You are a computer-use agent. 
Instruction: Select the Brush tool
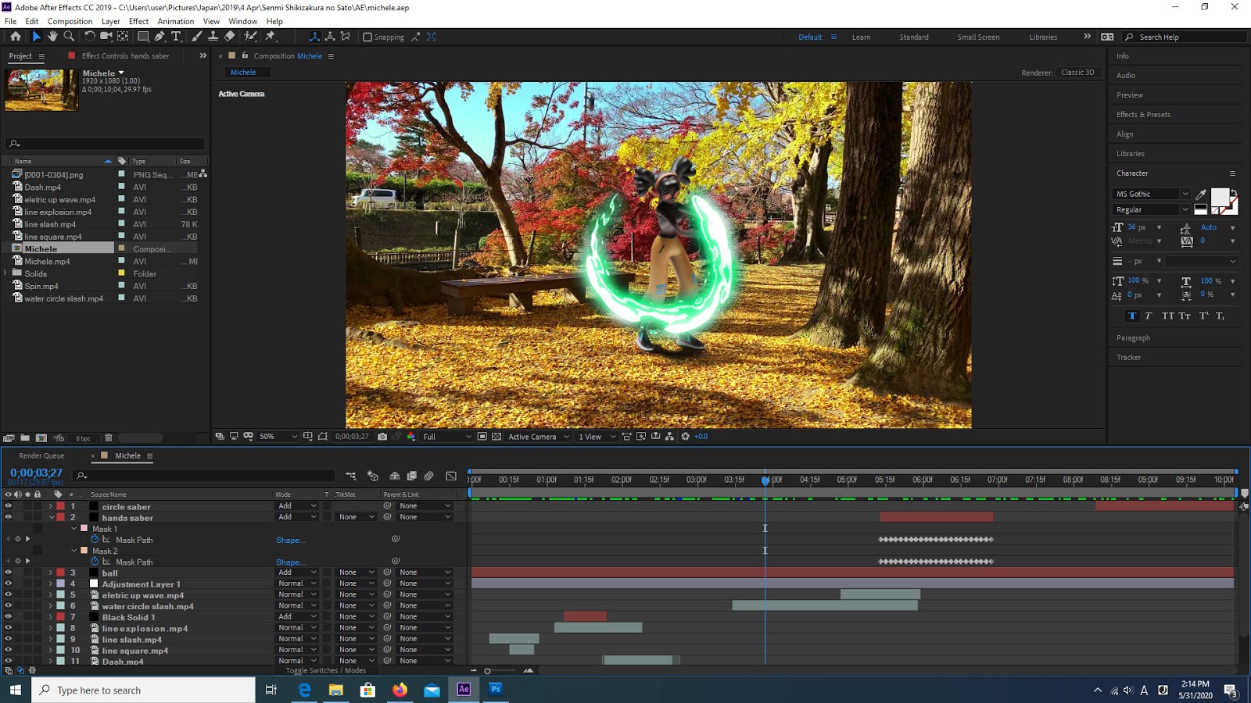tap(196, 36)
